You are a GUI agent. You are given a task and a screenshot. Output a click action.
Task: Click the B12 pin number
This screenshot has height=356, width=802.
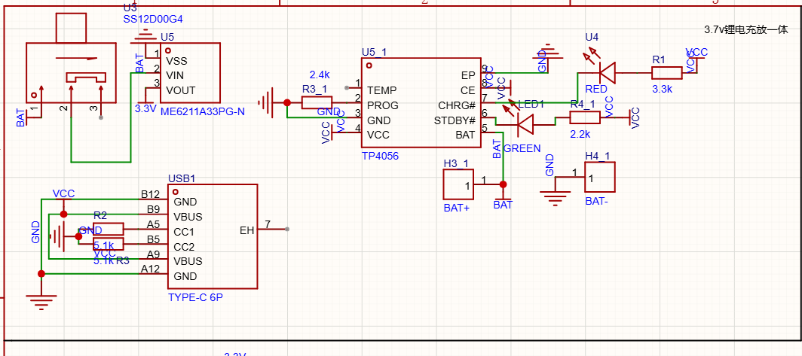(x=150, y=194)
